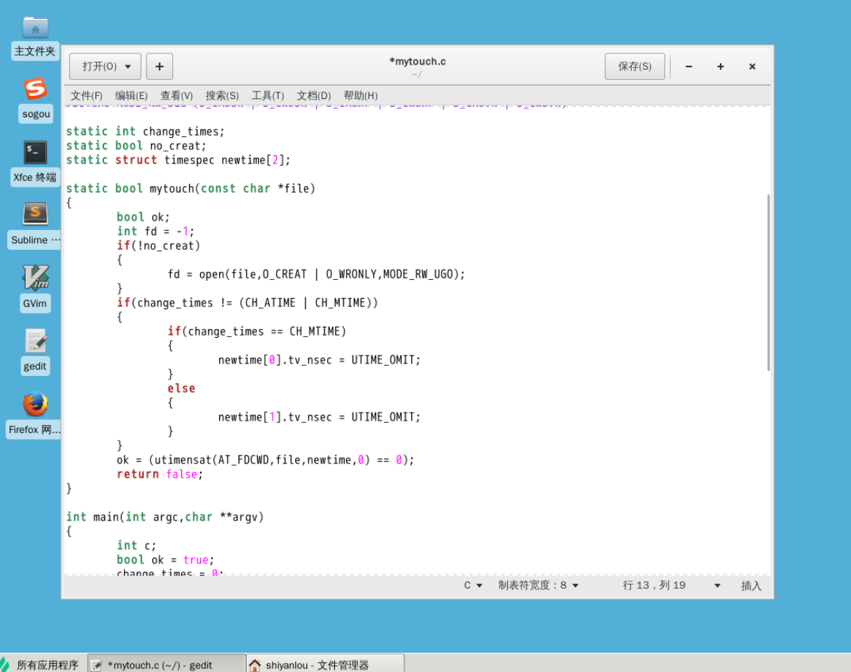Save mytouch.c with the 保存(S) button

634,66
